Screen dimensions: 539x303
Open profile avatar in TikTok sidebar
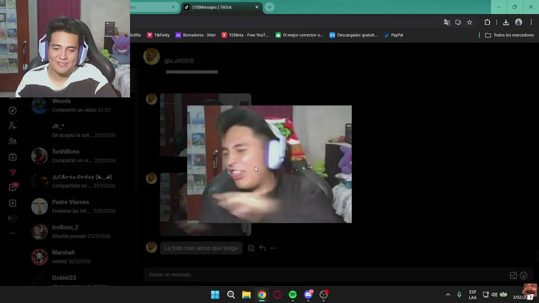click(x=13, y=218)
